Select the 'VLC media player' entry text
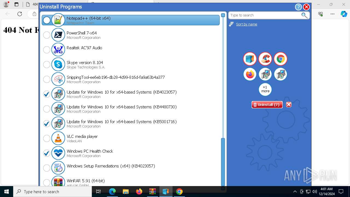The image size is (350, 197). pyautogui.click(x=82, y=136)
